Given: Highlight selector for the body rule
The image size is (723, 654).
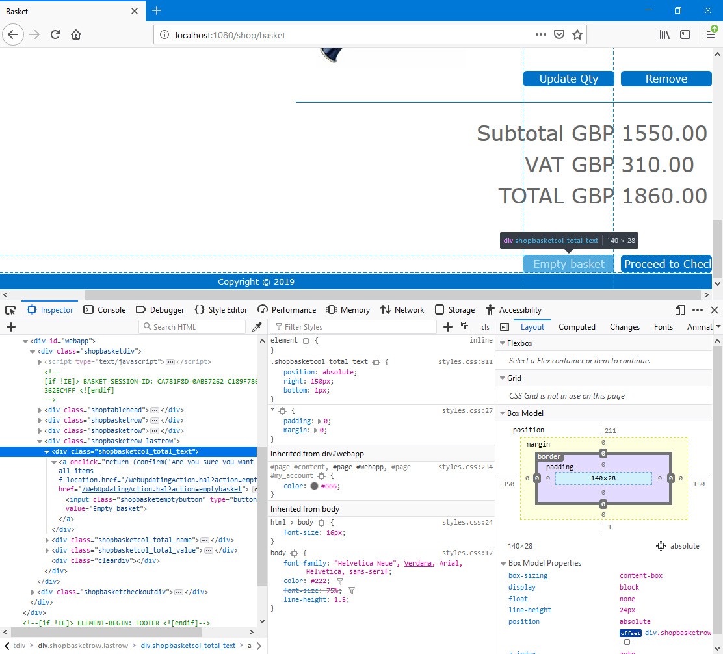Looking at the screenshot, I should point(294,553).
